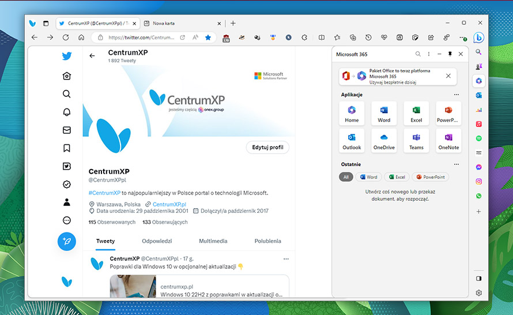Click the Twitter address bar
The image size is (513, 315).
click(x=141, y=37)
